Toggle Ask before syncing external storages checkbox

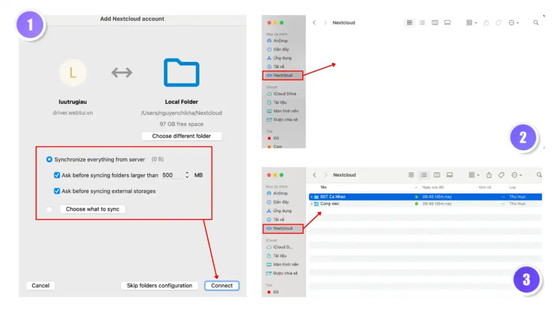[57, 191]
